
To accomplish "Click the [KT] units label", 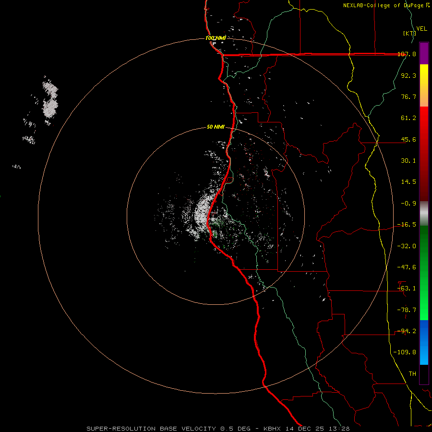I will pos(409,33).
